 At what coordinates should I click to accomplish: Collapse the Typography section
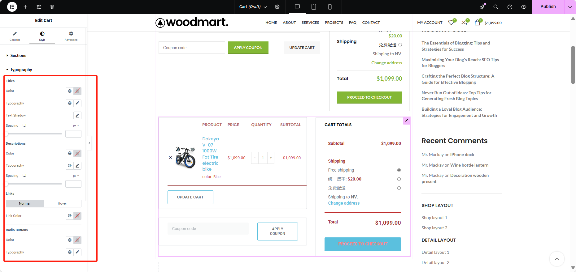pyautogui.click(x=21, y=70)
